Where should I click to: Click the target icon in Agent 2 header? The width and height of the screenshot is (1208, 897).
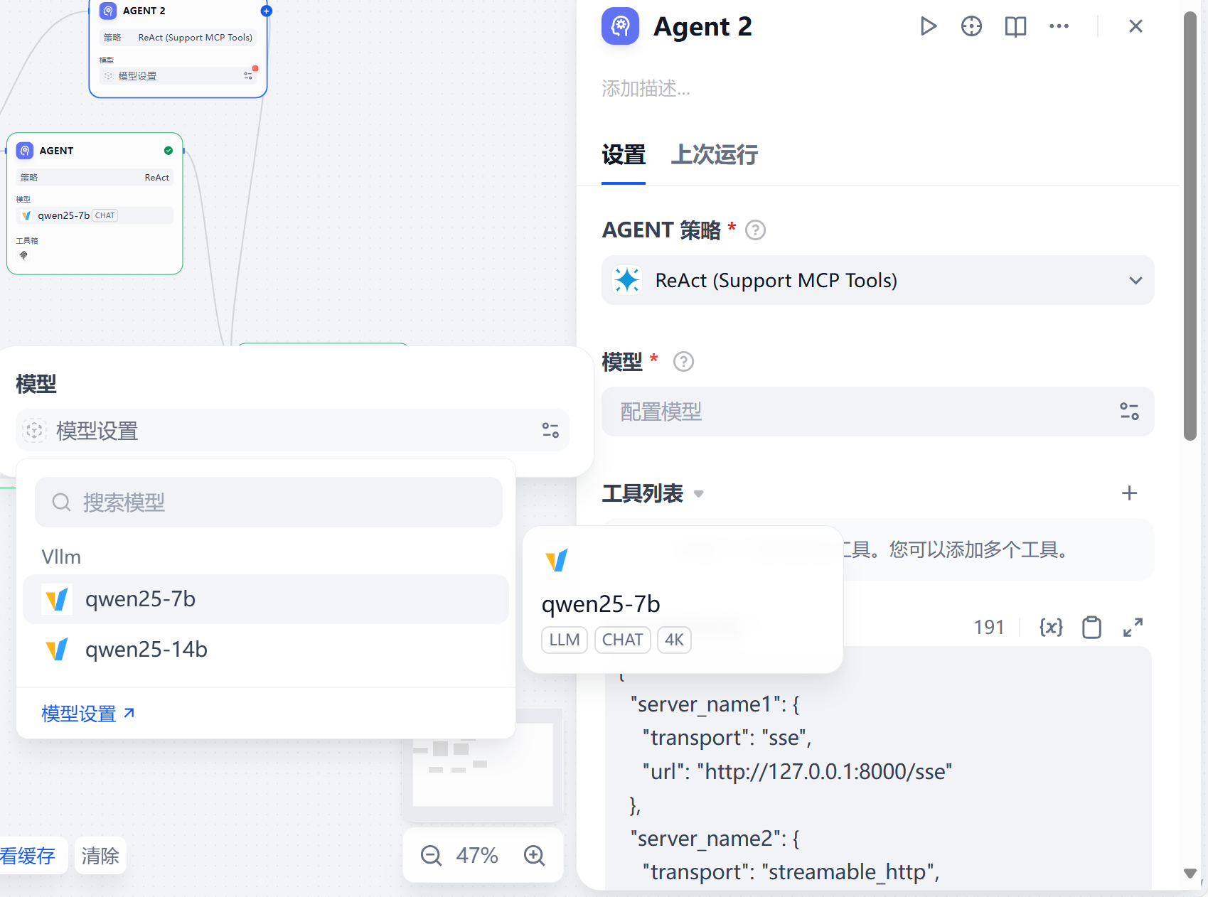pyautogui.click(x=971, y=26)
